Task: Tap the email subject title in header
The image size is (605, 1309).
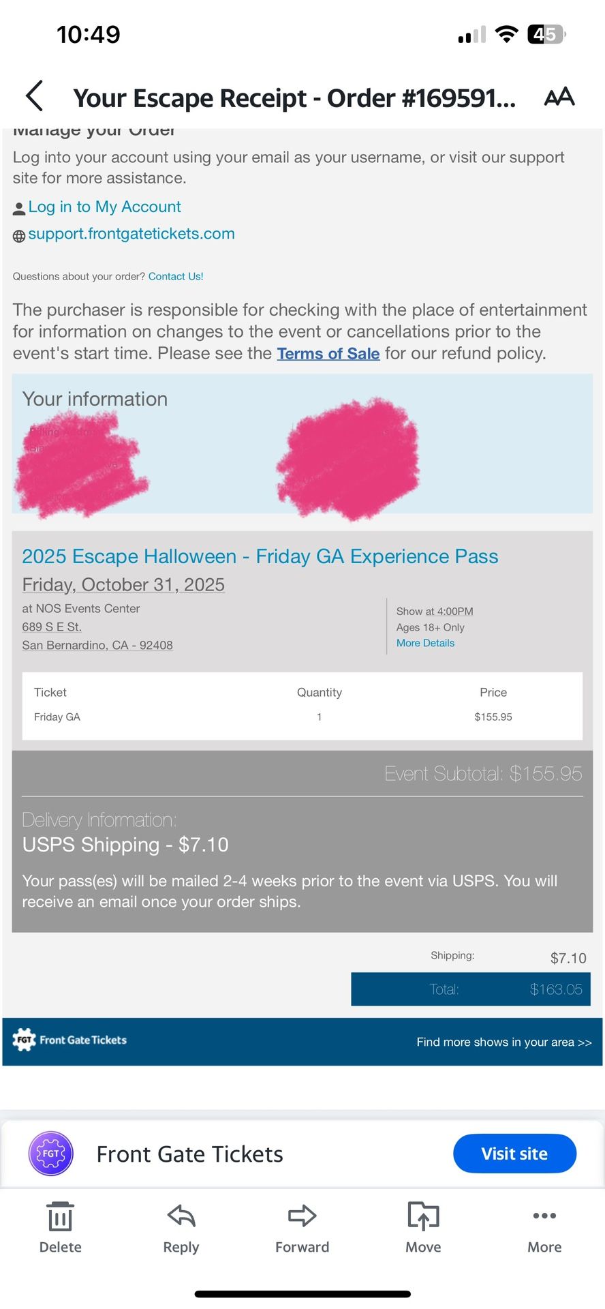Action: [294, 98]
